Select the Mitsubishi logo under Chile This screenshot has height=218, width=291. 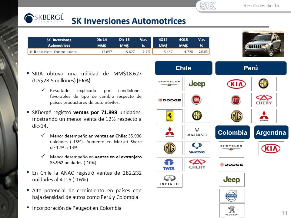pyautogui.click(x=170, y=132)
